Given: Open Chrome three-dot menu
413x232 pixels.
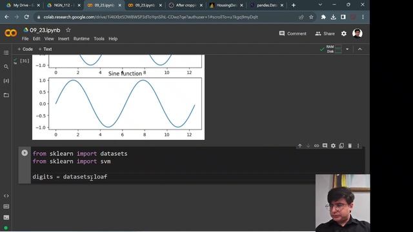Looking at the screenshot, I should pyautogui.click(x=363, y=17).
